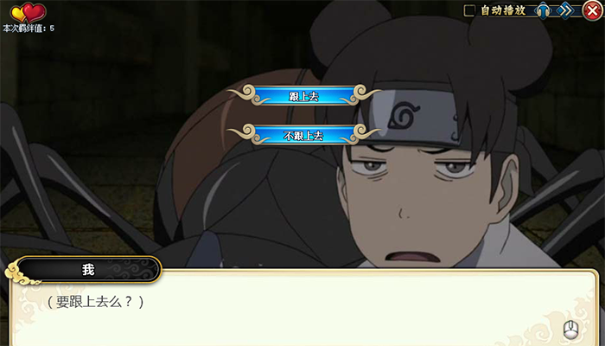The width and height of the screenshot is (605, 346).
Task: Click right scroll ornament of 跟上去 option
Action: click(361, 95)
